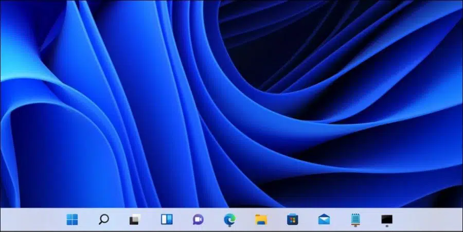Open the black monitor app icon
Screen dimensions: 463x232
[x=387, y=220]
